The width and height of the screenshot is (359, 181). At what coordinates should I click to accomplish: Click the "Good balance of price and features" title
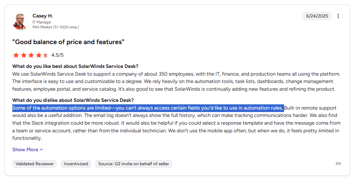[68, 42]
